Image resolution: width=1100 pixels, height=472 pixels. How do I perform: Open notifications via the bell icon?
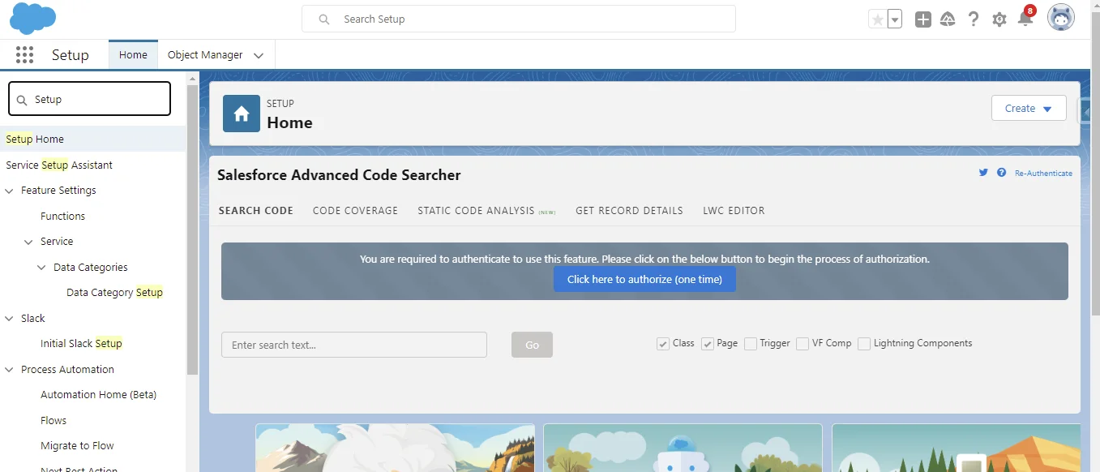pos(1025,19)
